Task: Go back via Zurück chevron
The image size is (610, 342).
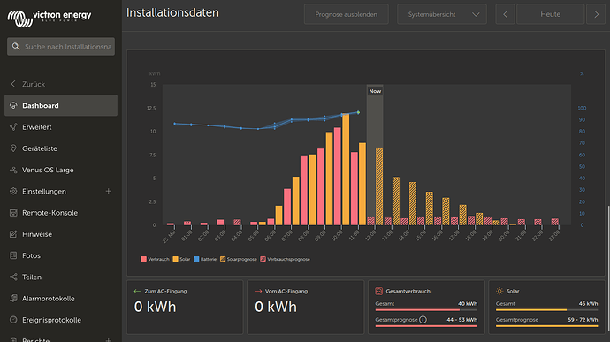Action: 13,84
